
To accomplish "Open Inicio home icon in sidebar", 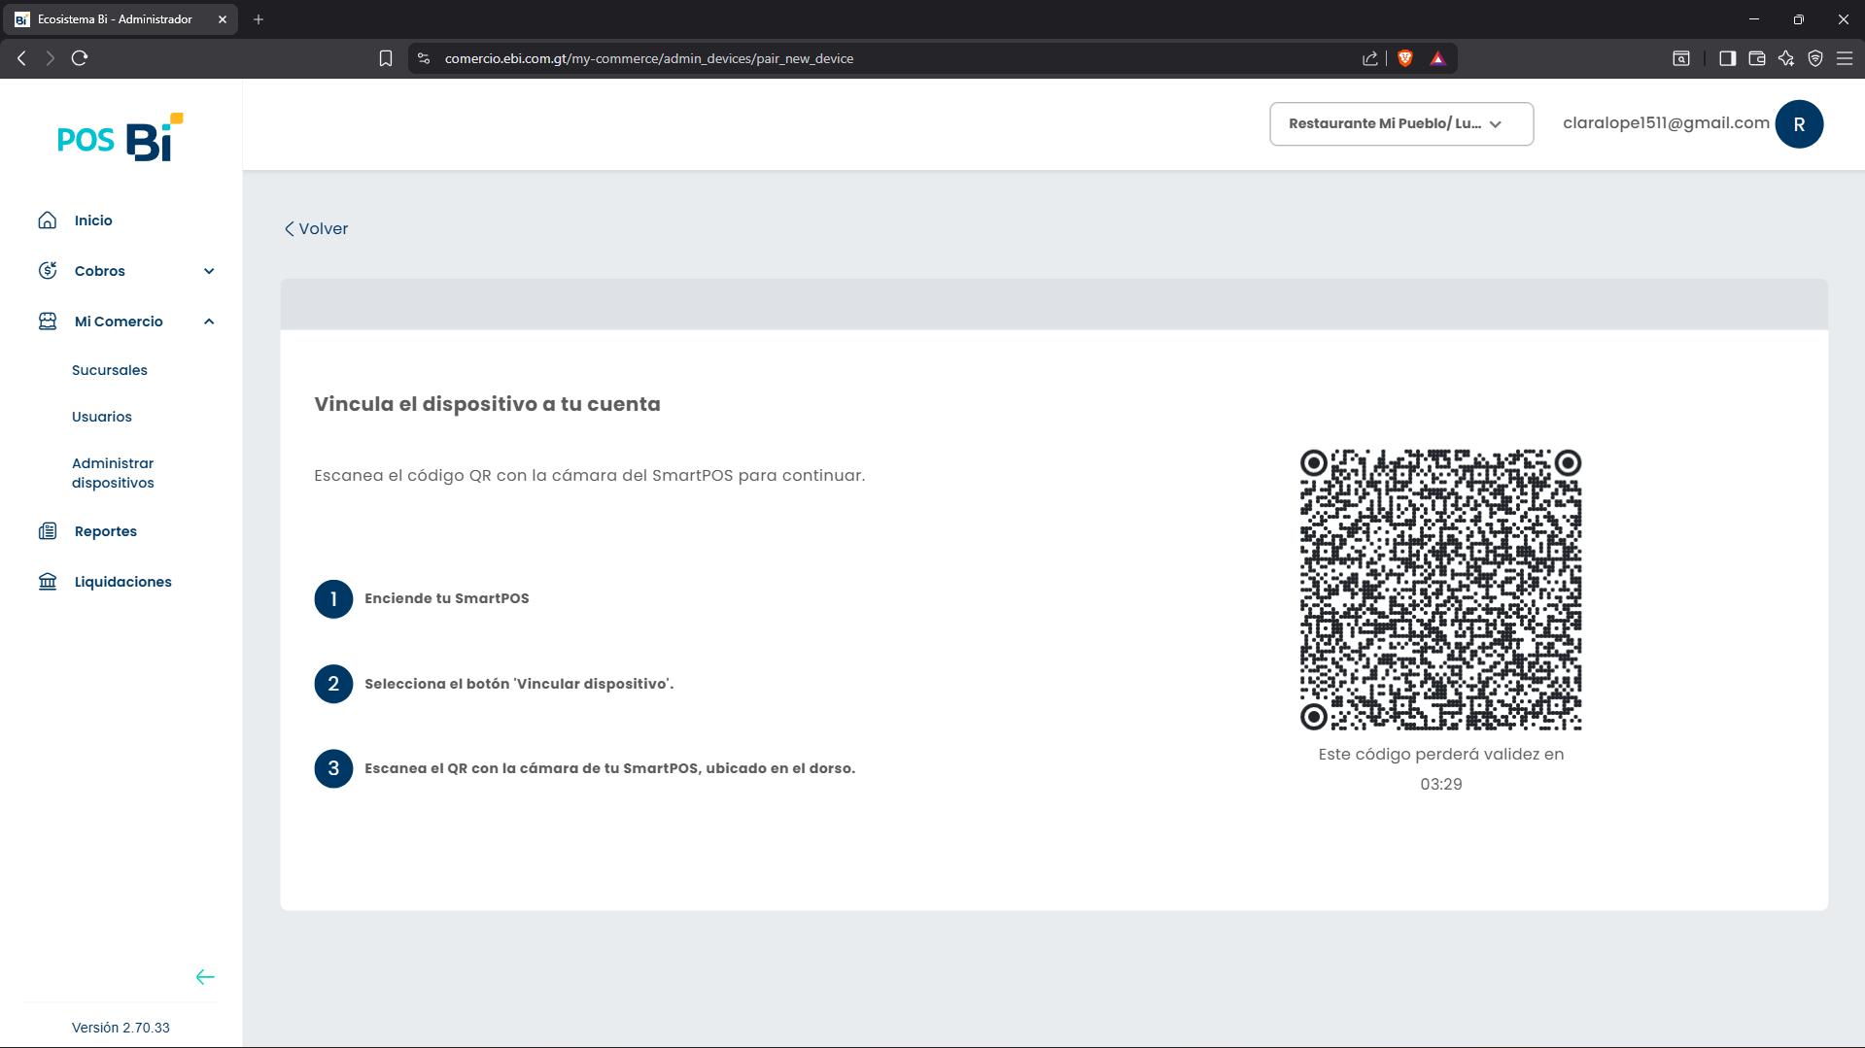I will tap(48, 220).
